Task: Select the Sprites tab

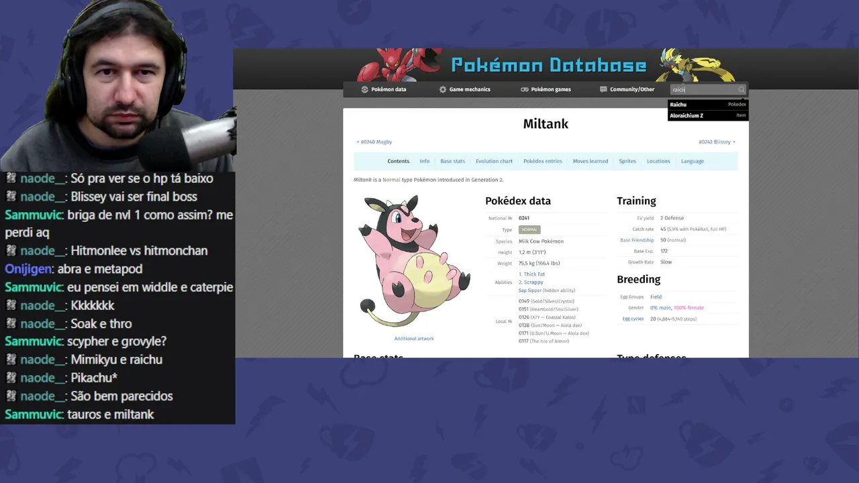Action: pyautogui.click(x=627, y=161)
